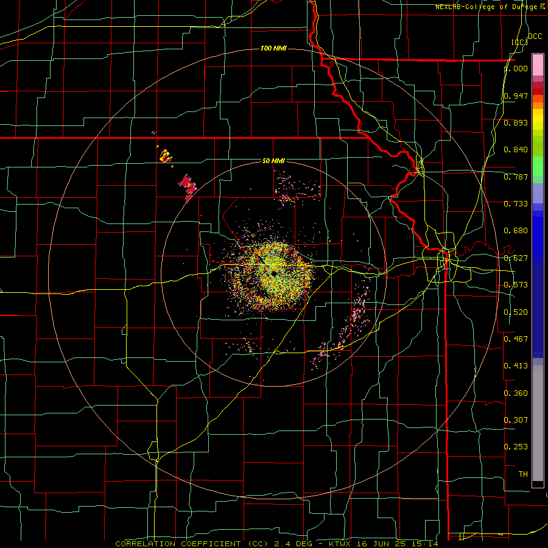Click the 0.680 scale label
The width and height of the screenshot is (548, 548).
coord(516,231)
